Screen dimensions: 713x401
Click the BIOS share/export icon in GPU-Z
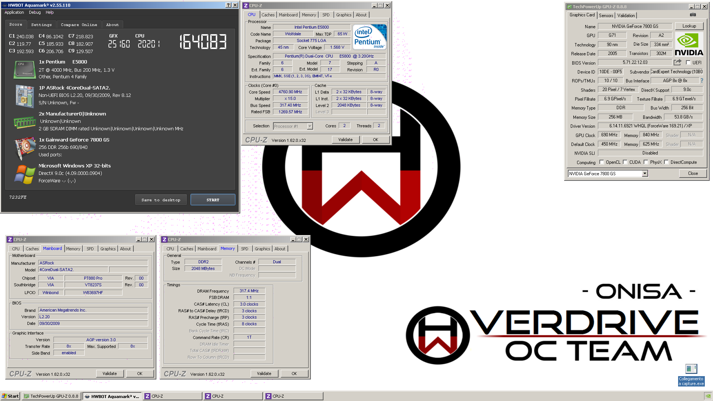678,62
